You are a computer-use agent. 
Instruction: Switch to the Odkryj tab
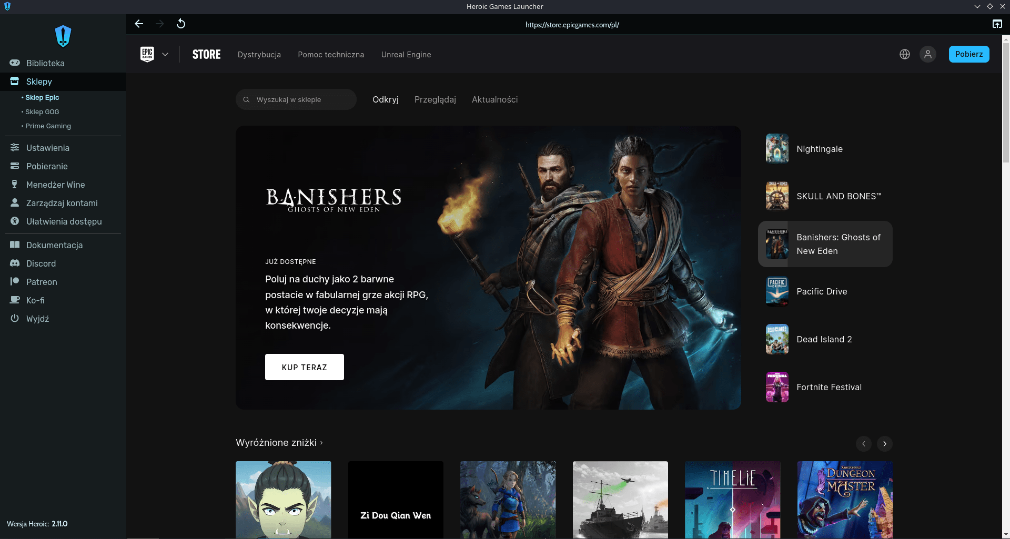pos(386,99)
